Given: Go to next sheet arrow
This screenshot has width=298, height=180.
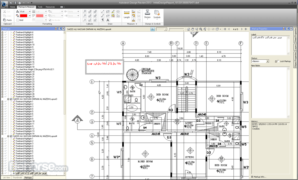Looking at the screenshot, I should pyautogui.click(x=242, y=29).
